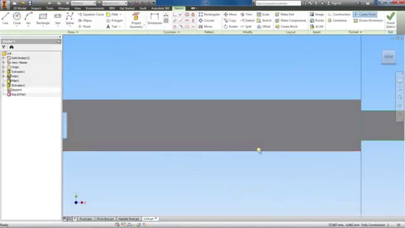The height and width of the screenshot is (228, 405).
Task: Choose the Arc tool
Action: tap(28, 19)
